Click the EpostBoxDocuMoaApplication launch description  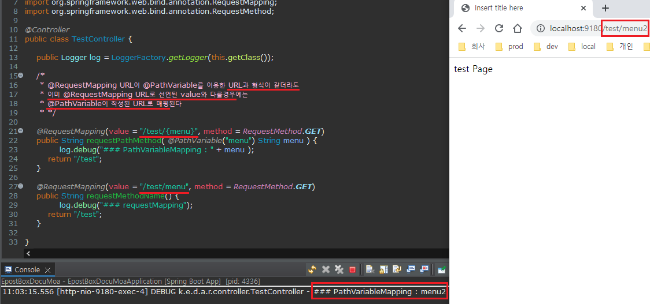pyautogui.click(x=131, y=282)
